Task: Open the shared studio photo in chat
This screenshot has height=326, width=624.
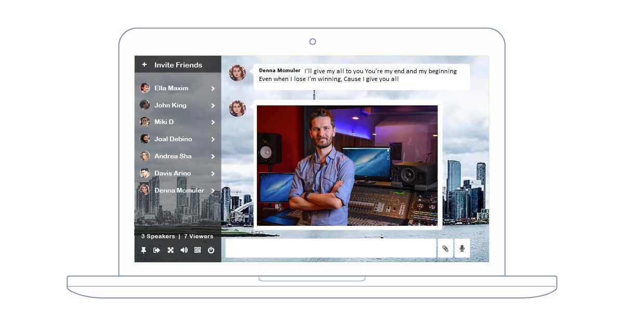Action: 347,166
